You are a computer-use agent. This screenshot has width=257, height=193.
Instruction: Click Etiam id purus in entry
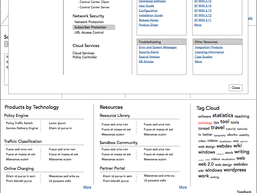pos(60,128)
